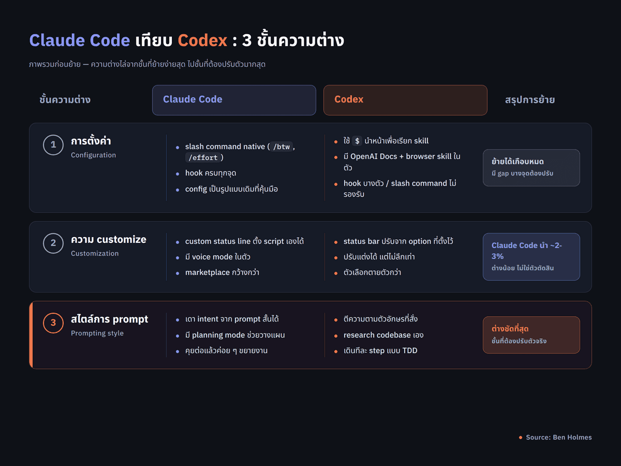This screenshot has width=621, height=466.
Task: Click the สรุปการย้าย column heading
Action: [x=530, y=100]
